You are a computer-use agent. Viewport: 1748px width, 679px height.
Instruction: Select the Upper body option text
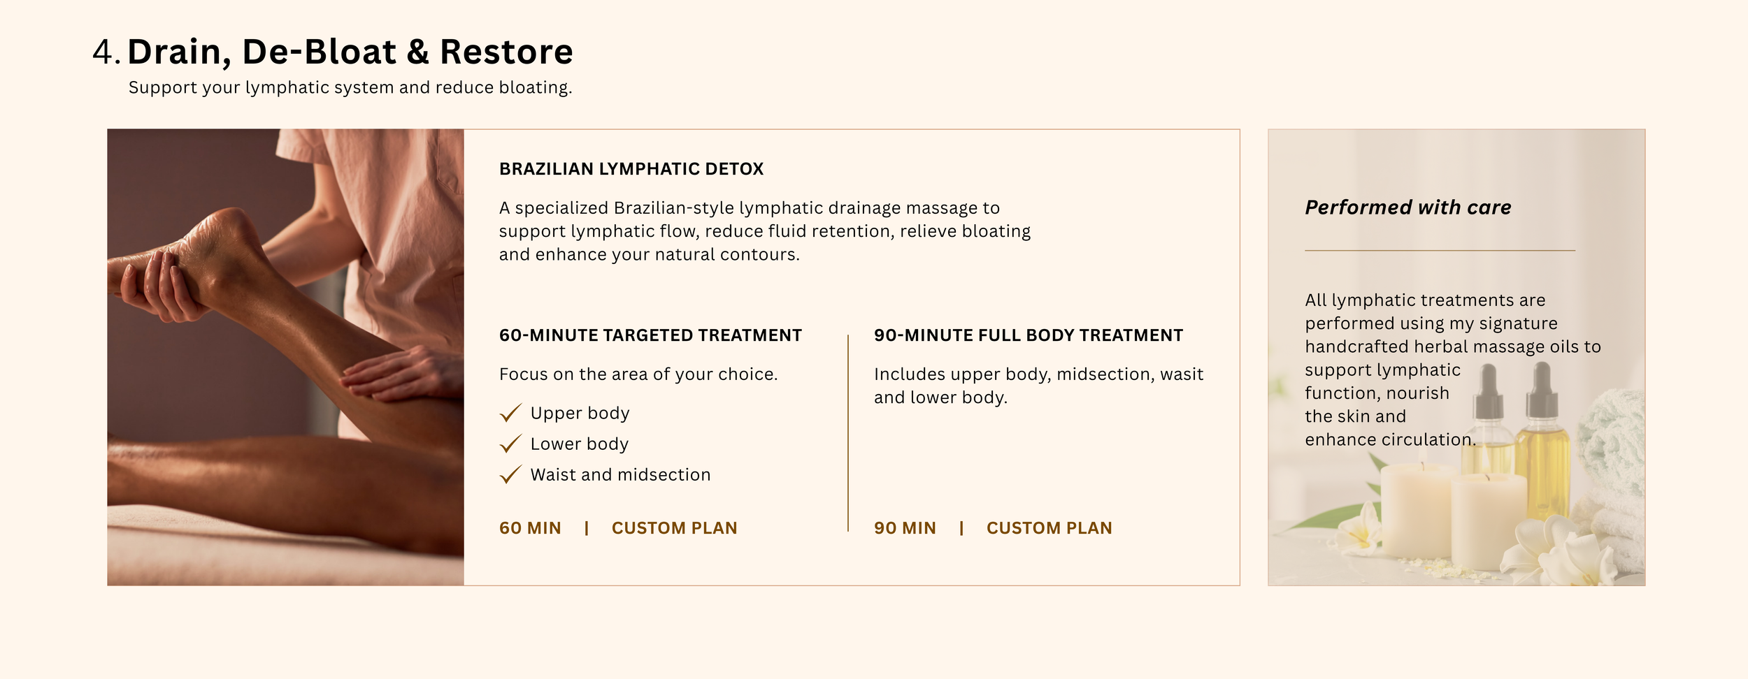click(x=580, y=413)
